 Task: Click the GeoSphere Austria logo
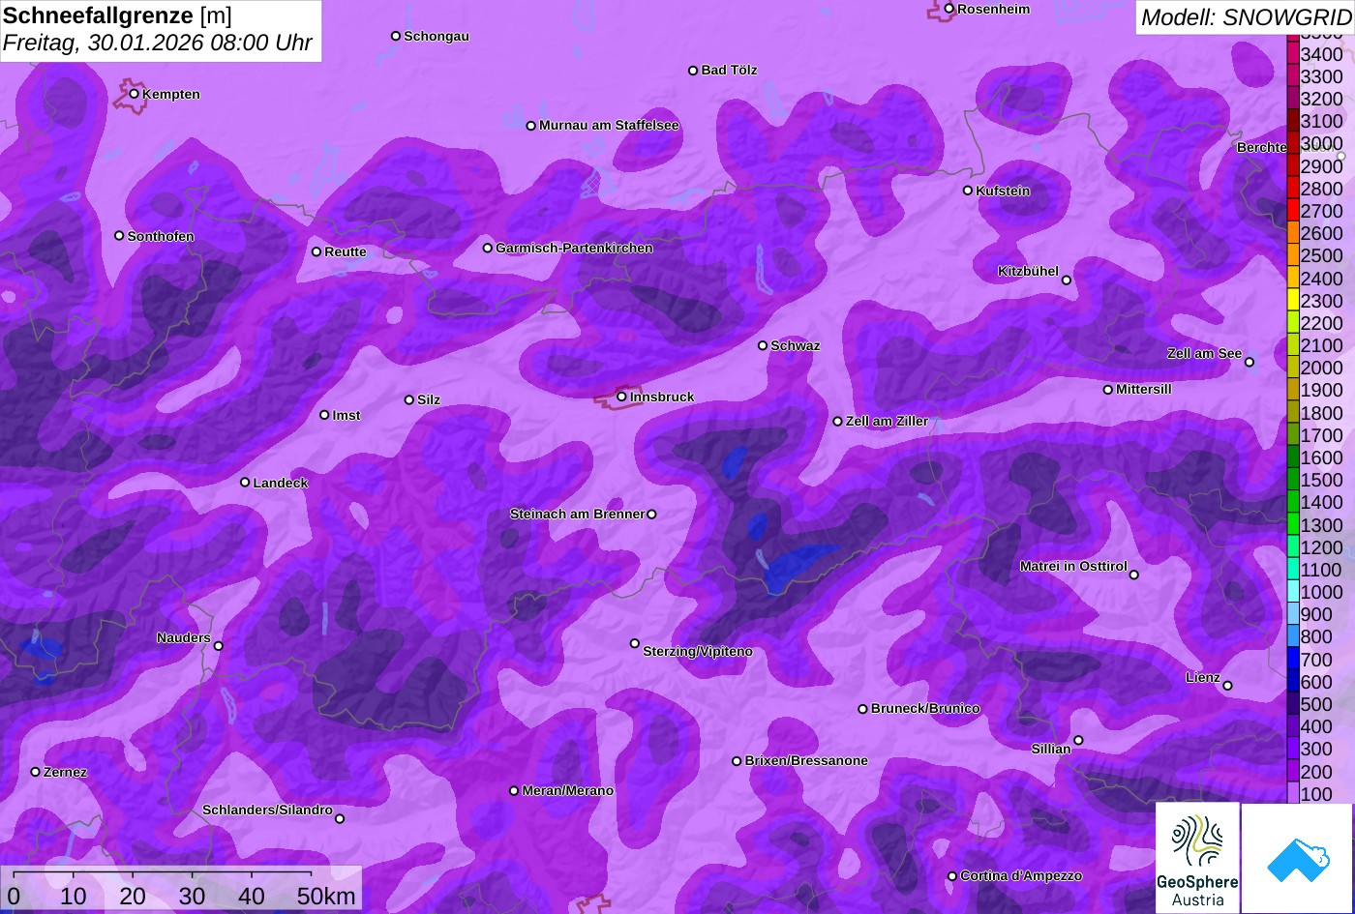[x=1197, y=858]
